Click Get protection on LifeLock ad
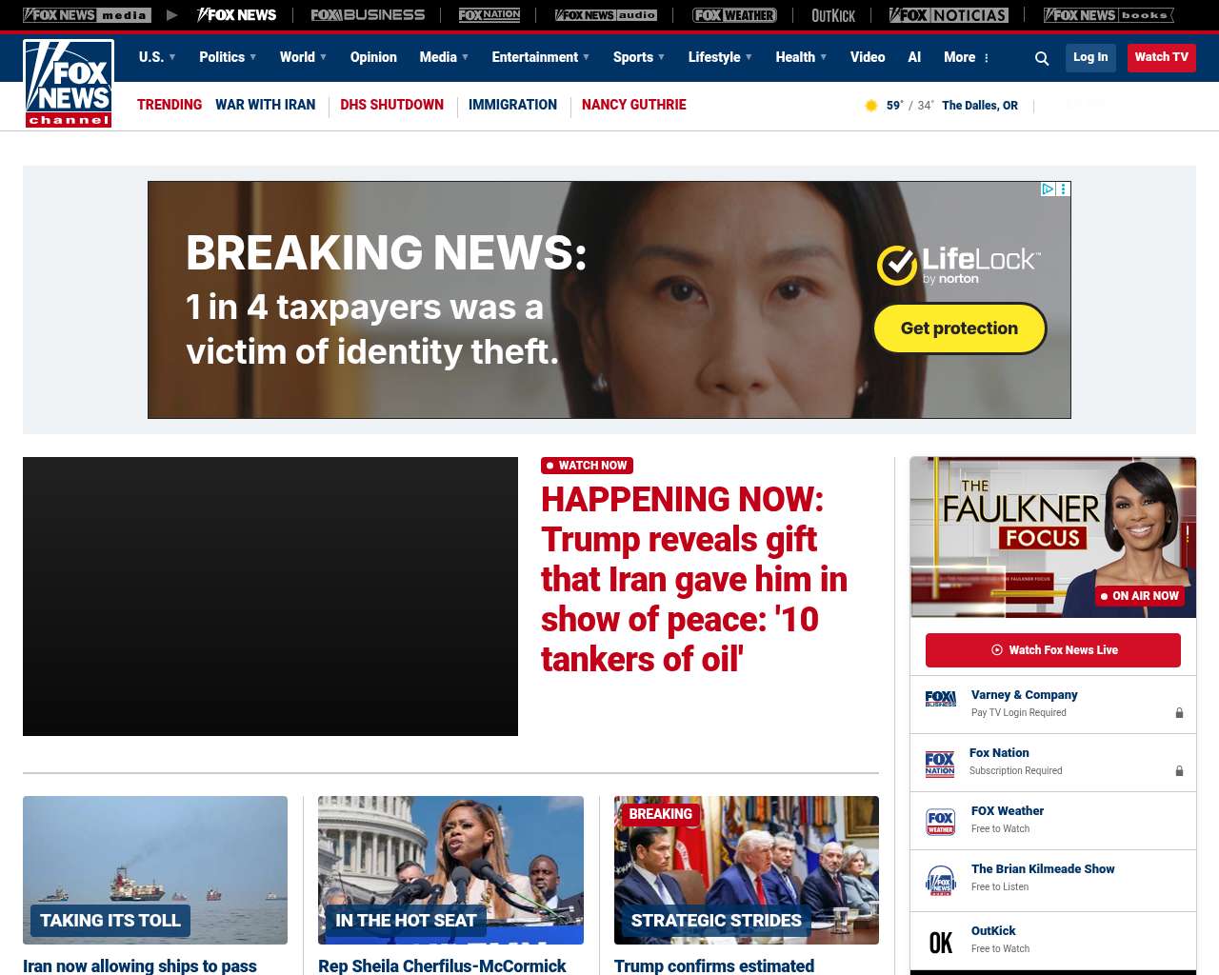The height and width of the screenshot is (975, 1219). pos(960,328)
